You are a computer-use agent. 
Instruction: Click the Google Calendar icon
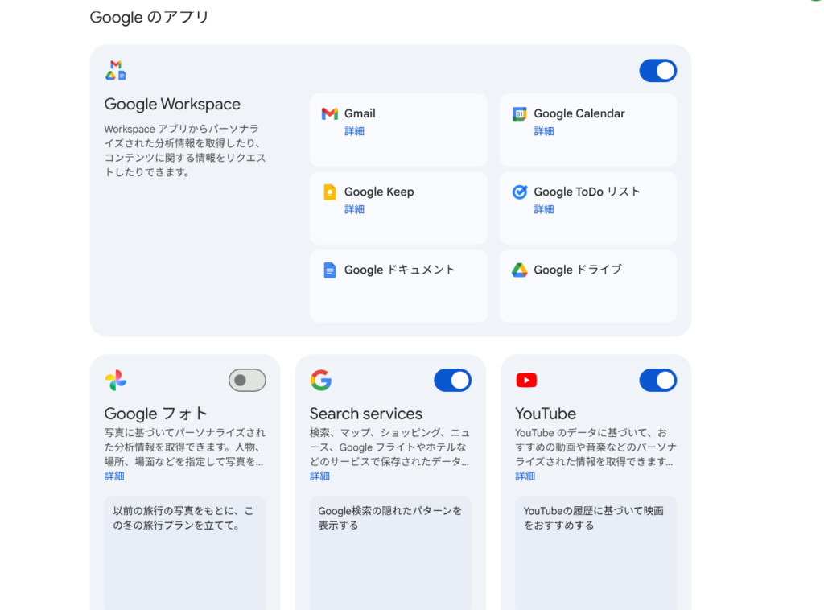(520, 113)
